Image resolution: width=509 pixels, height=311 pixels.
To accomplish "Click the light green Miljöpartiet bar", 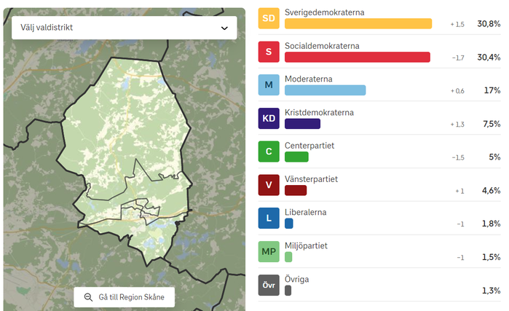I will click(x=288, y=257).
